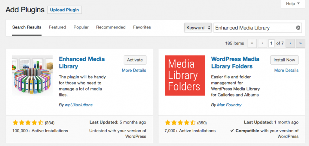Visit the Max Foundry author link
The height and width of the screenshot is (146, 309).
click(x=229, y=105)
